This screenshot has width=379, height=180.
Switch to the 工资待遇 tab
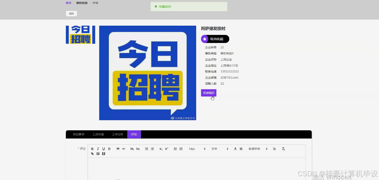pyautogui.click(x=98, y=134)
